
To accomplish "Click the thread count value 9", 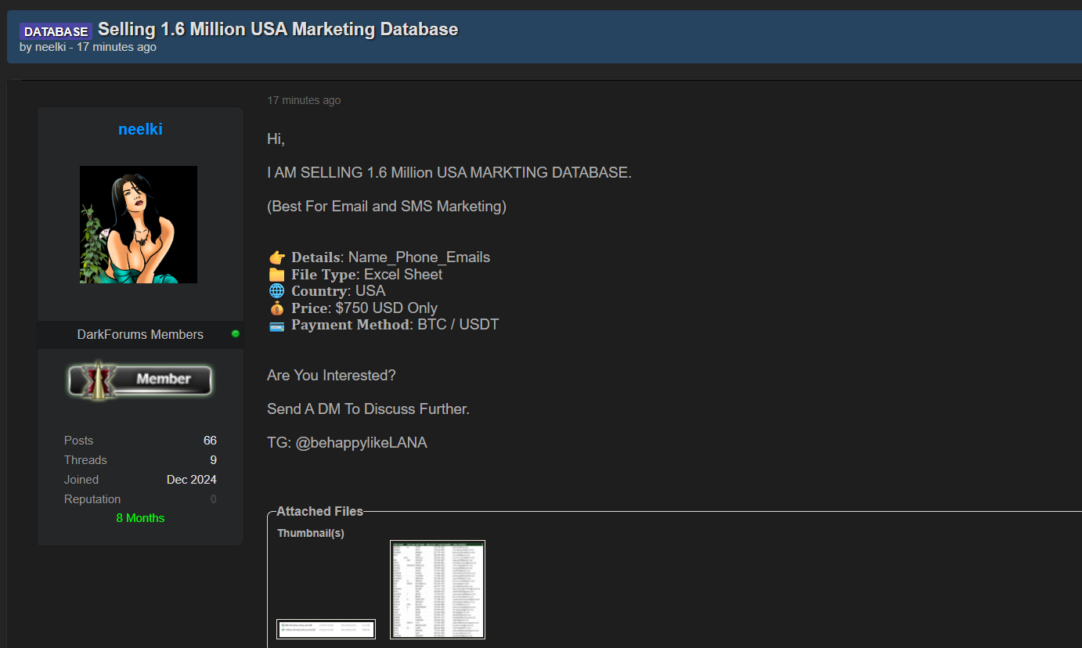I will coord(213,460).
